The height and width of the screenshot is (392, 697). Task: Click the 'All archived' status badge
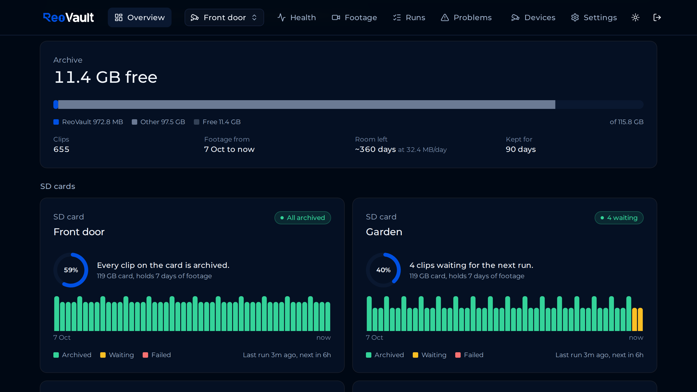[x=303, y=218]
